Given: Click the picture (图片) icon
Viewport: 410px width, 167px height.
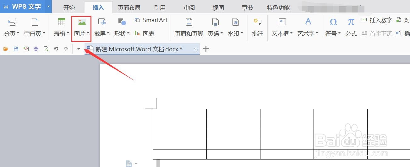Looking at the screenshot, I should [x=82, y=22].
